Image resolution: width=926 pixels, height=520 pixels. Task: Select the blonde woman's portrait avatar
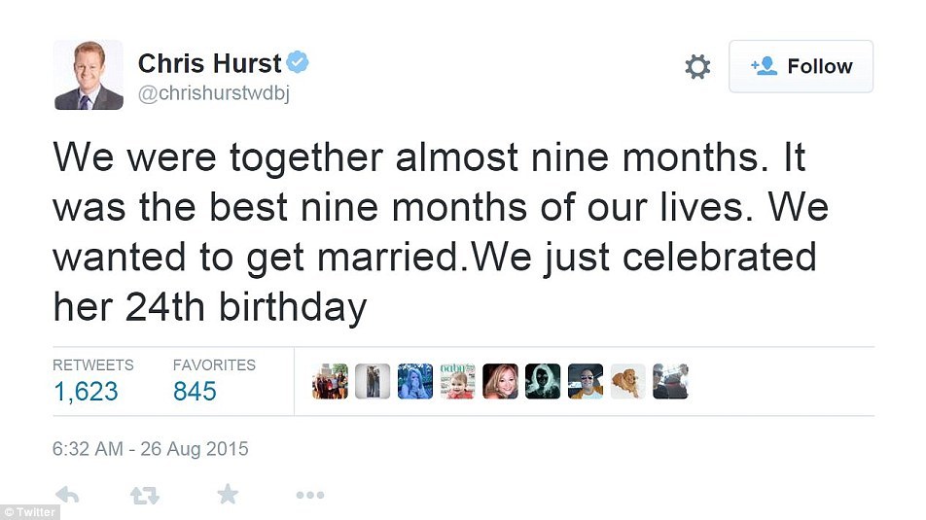(x=500, y=381)
